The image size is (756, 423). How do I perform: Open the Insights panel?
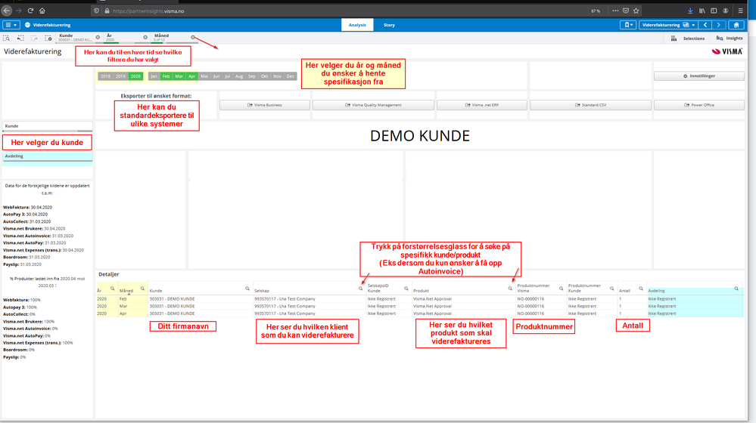(x=729, y=38)
